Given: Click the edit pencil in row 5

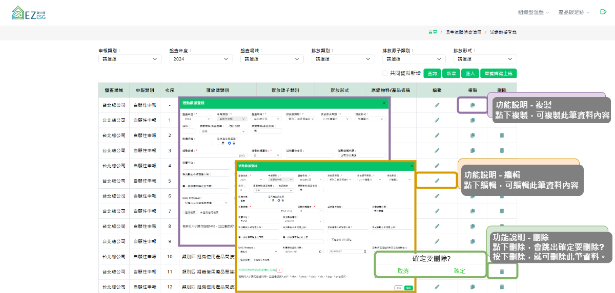Looking at the screenshot, I should [437, 181].
